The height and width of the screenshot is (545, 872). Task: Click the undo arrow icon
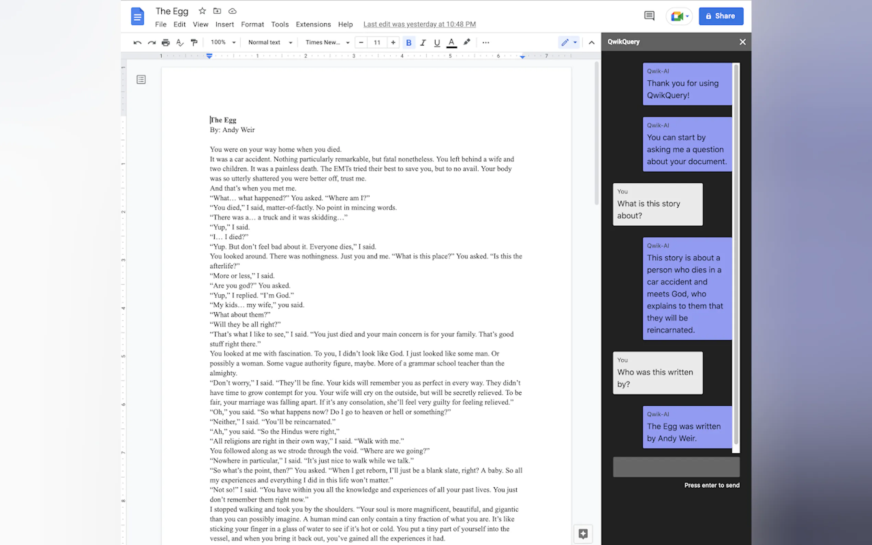click(137, 43)
